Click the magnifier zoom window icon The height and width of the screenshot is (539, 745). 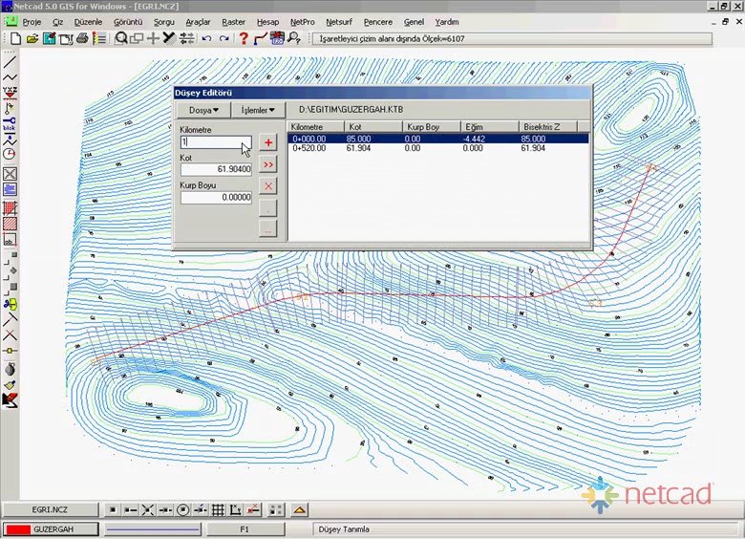click(x=121, y=38)
